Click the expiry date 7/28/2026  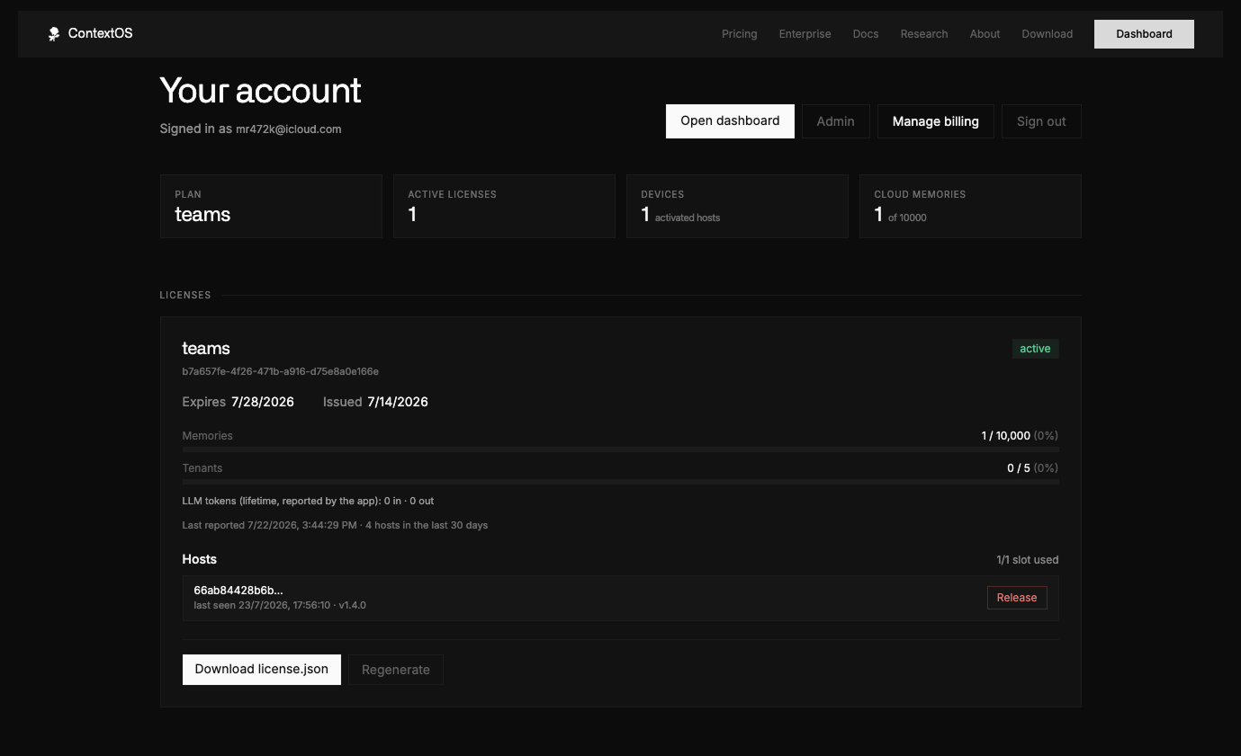(263, 402)
